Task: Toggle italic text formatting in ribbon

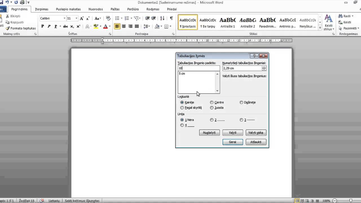Action: tap(49, 26)
